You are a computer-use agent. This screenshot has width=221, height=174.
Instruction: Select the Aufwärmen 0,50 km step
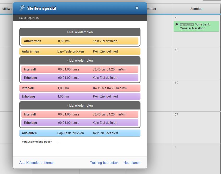tap(80, 41)
